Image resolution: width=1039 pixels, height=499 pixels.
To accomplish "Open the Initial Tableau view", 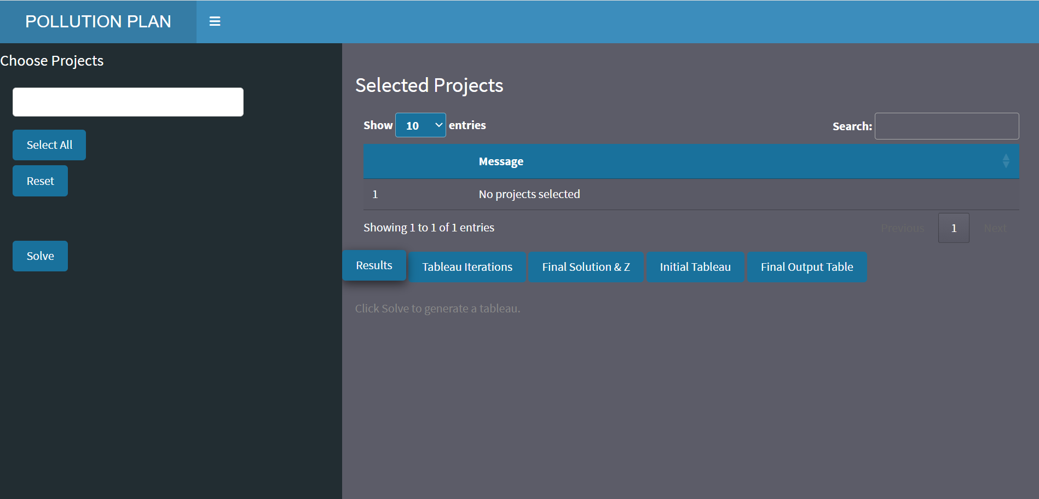I will point(695,266).
